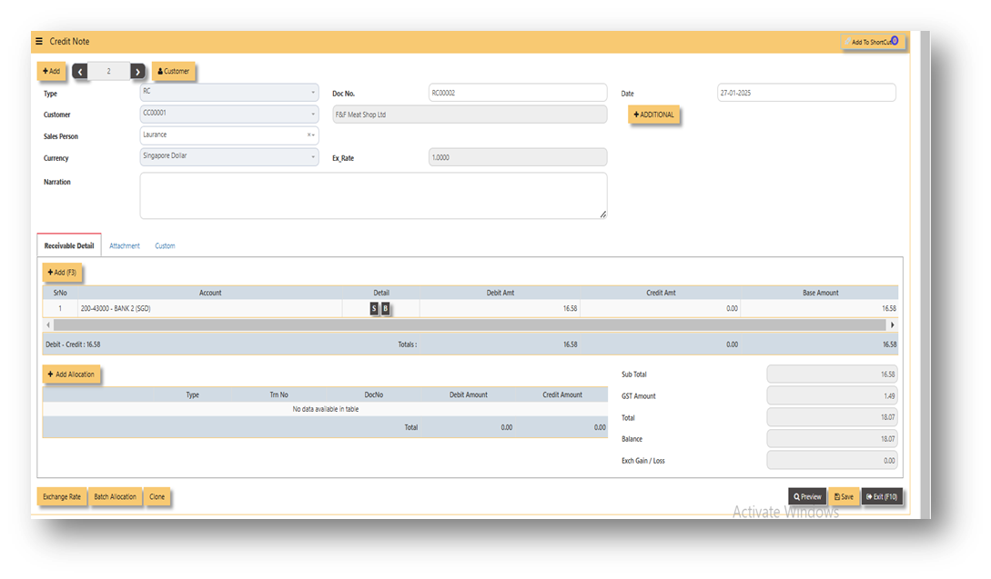Click the +Add button at top
The height and width of the screenshot is (579, 991).
point(51,71)
